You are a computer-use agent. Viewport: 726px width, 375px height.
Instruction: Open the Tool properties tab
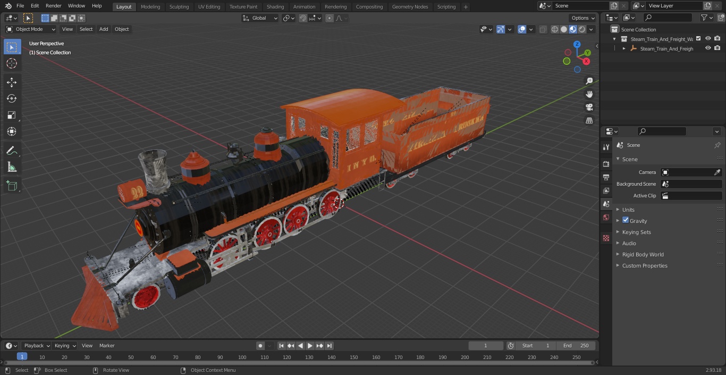click(606, 147)
